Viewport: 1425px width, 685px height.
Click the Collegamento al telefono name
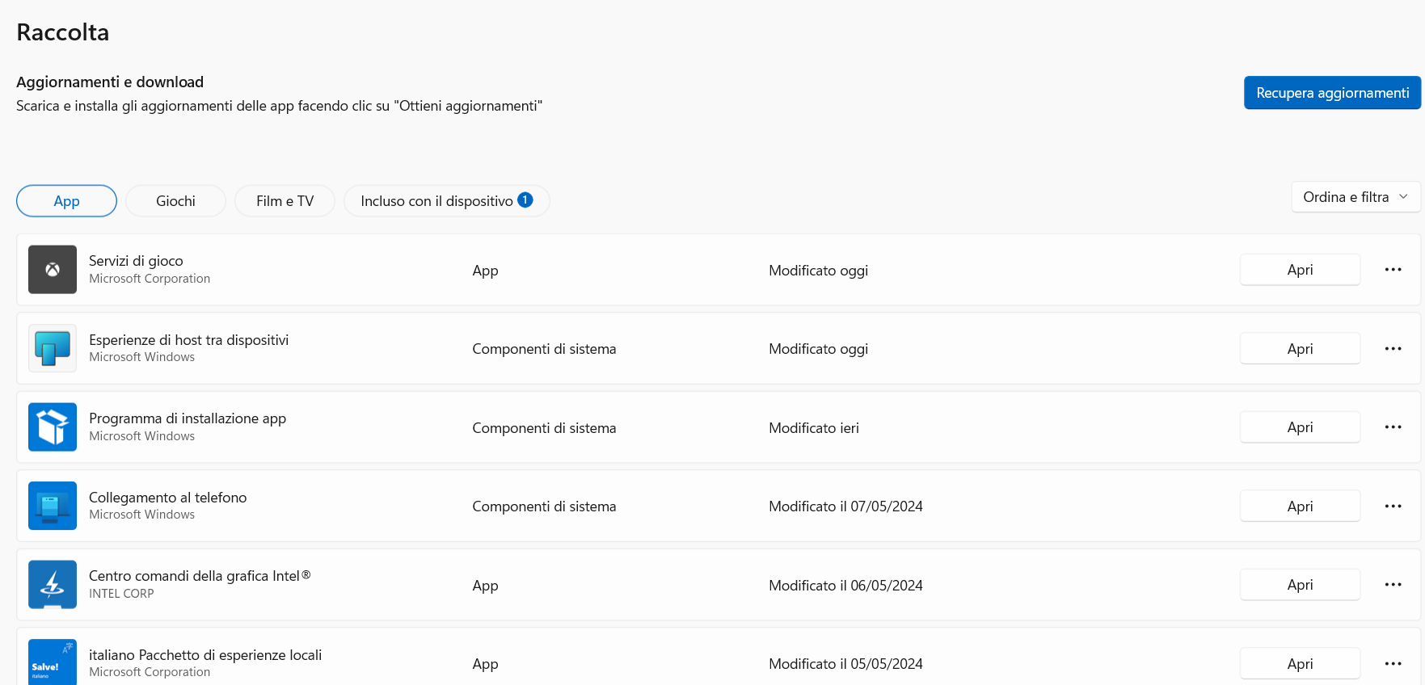click(167, 498)
